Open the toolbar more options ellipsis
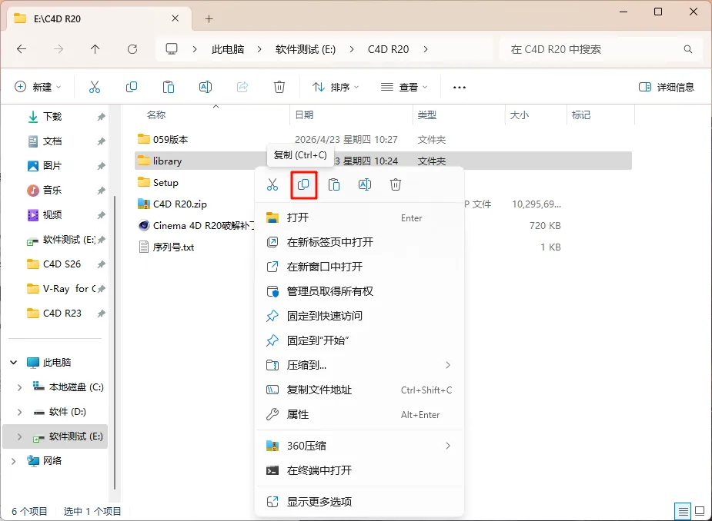This screenshot has height=521, width=712. [x=460, y=87]
